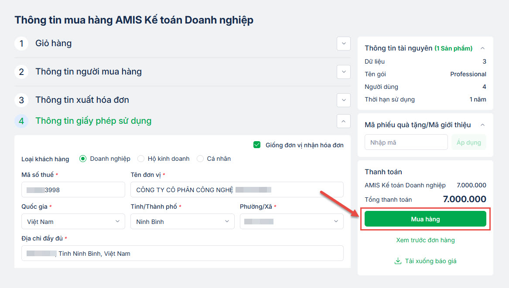This screenshot has width=509, height=288.
Task: Click the step number 1 circle
Action: [21, 44]
